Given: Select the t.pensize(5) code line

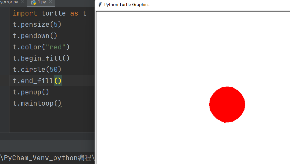Looking at the screenshot, I should tap(36, 24).
